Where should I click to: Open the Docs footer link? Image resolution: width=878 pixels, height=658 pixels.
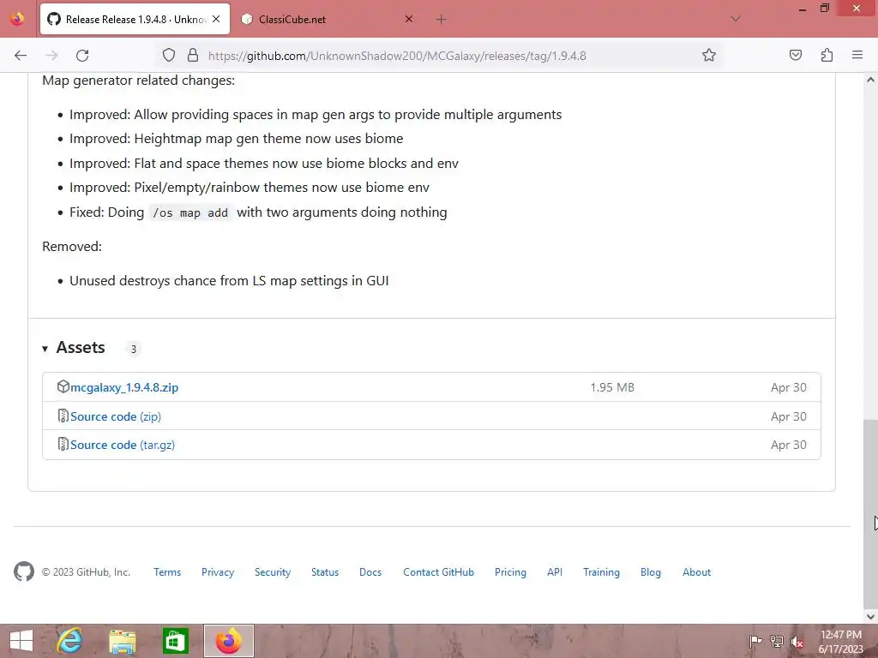(x=370, y=571)
